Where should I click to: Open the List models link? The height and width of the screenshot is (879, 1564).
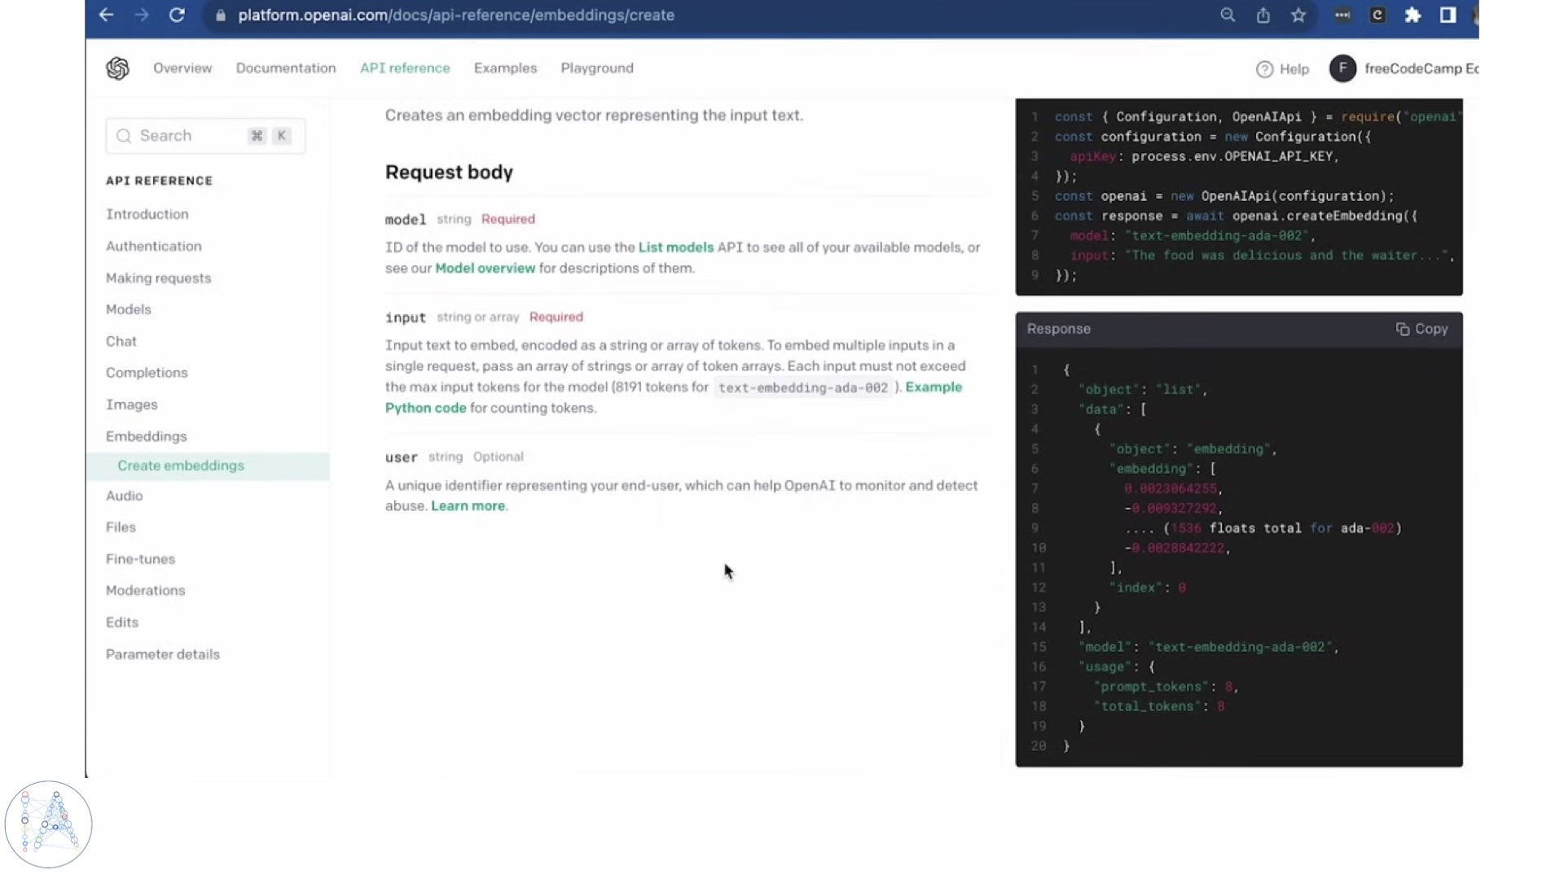point(675,247)
